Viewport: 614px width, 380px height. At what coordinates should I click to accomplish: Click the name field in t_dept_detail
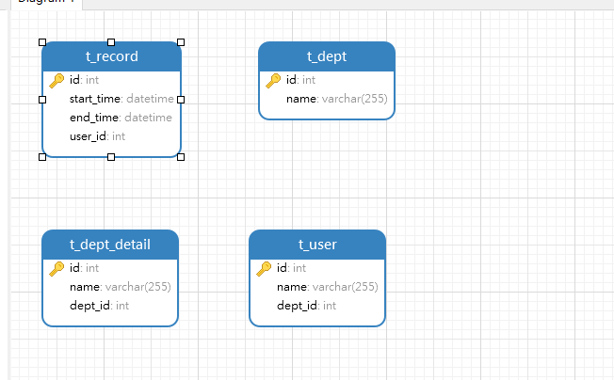pyautogui.click(x=120, y=287)
